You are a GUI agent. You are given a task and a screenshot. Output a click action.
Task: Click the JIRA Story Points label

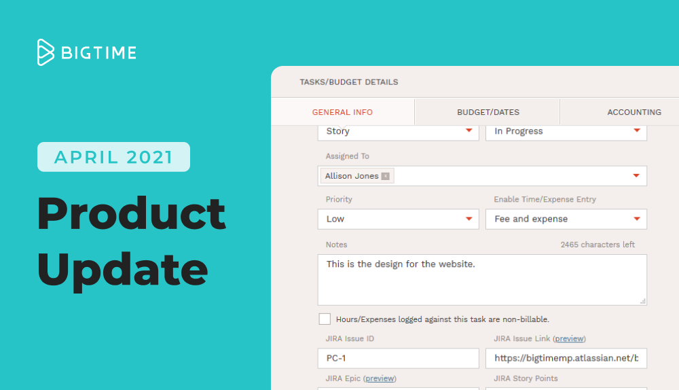[526, 378]
